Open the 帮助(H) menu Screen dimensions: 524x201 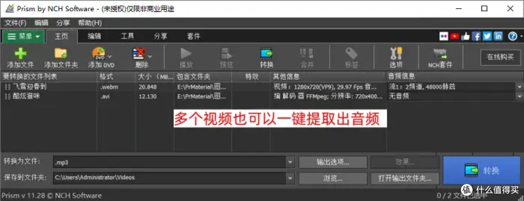click(x=90, y=23)
